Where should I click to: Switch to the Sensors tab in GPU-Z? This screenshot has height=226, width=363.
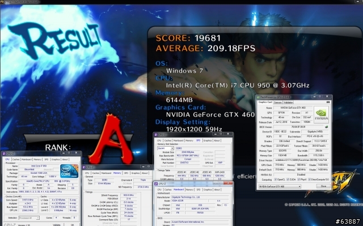click(x=278, y=103)
